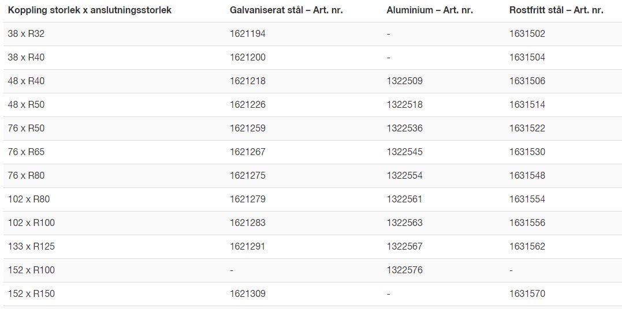The image size is (622, 309).
Task: Click stainless article number 1631554
Action: click(x=527, y=199)
